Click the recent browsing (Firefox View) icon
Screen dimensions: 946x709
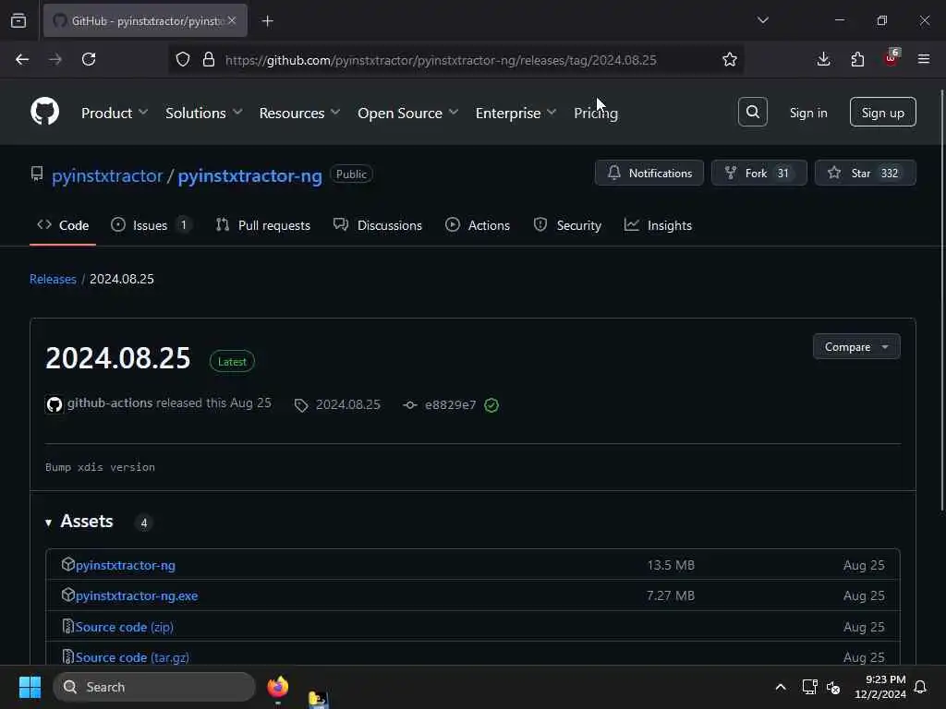point(18,20)
